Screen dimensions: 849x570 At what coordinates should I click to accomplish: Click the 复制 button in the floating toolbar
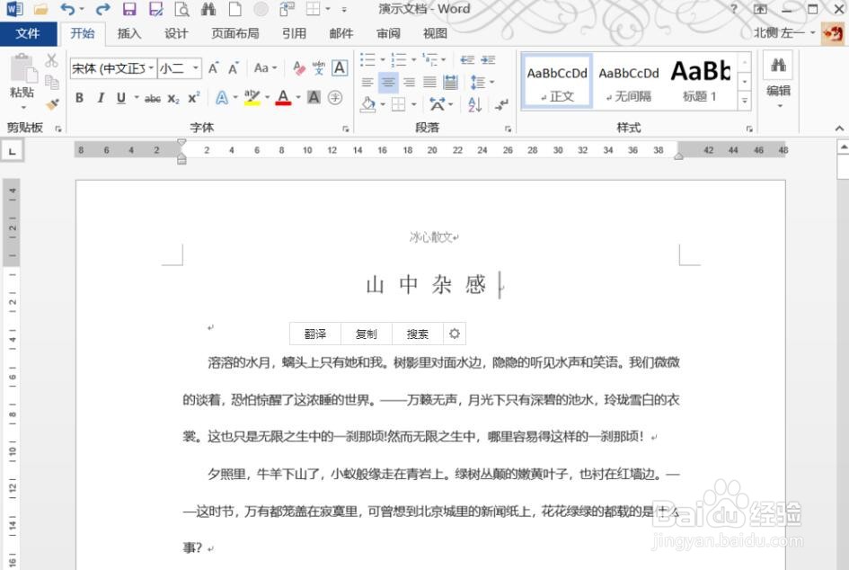click(366, 333)
